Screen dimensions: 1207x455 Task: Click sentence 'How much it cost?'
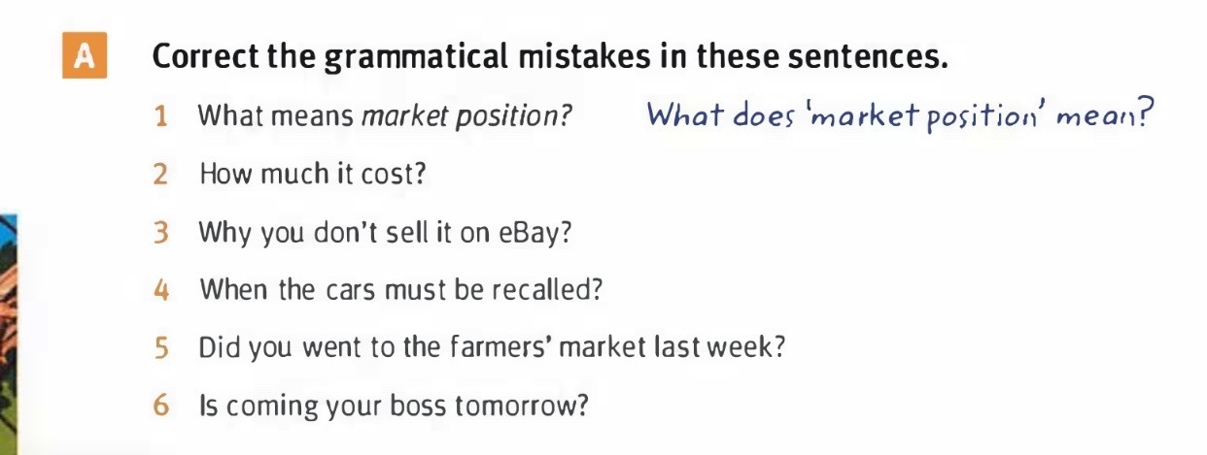coord(313,175)
